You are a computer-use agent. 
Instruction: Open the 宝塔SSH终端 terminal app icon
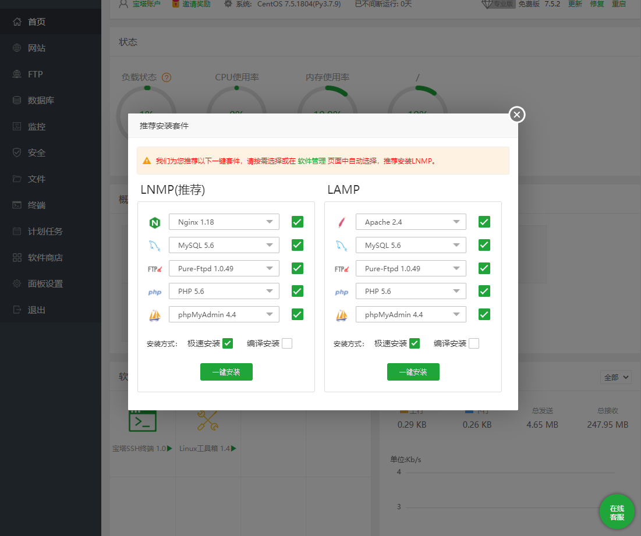point(142,421)
